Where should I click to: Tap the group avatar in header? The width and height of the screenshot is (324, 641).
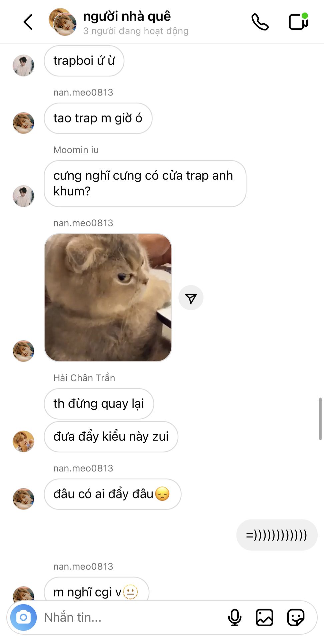point(63,22)
